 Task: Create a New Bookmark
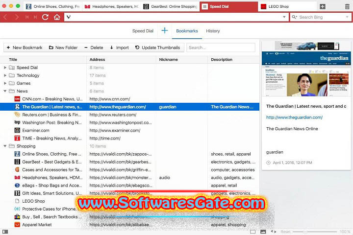[x=25, y=47]
